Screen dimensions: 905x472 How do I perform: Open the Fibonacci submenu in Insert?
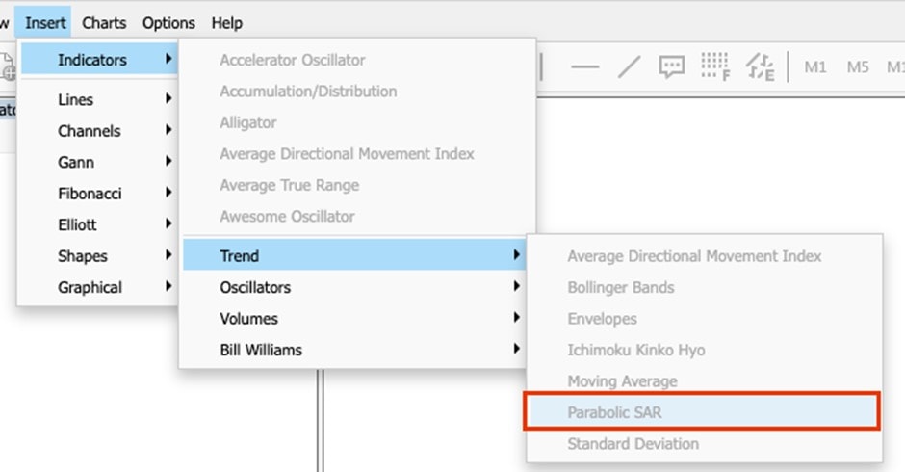(90, 194)
